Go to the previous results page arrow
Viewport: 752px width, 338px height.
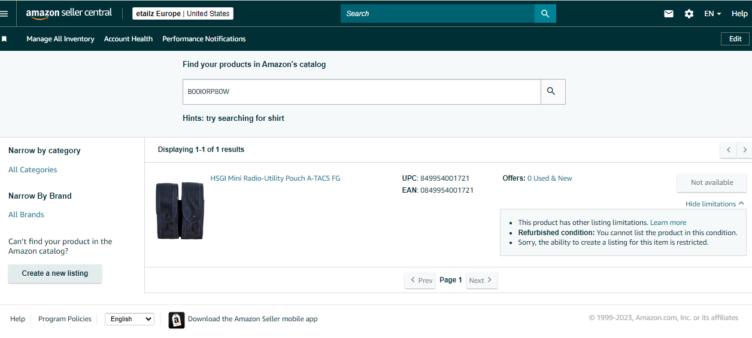click(728, 150)
